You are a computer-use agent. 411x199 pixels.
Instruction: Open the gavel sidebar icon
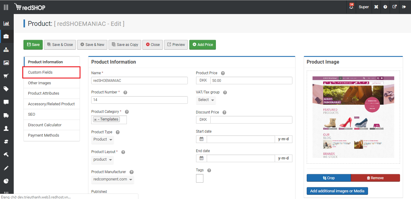point(6,155)
